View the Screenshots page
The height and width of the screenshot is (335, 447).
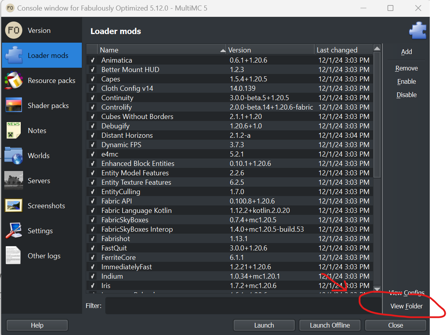click(x=42, y=206)
